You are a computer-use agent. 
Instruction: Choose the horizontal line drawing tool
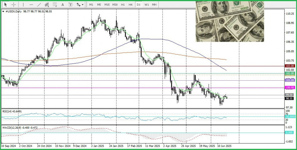(31, 5)
